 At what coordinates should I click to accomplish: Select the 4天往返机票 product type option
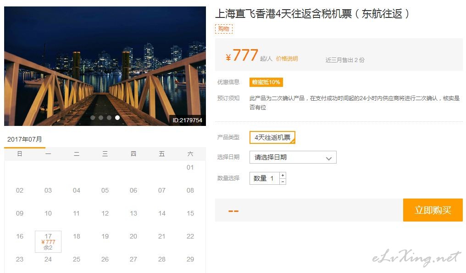(x=272, y=137)
